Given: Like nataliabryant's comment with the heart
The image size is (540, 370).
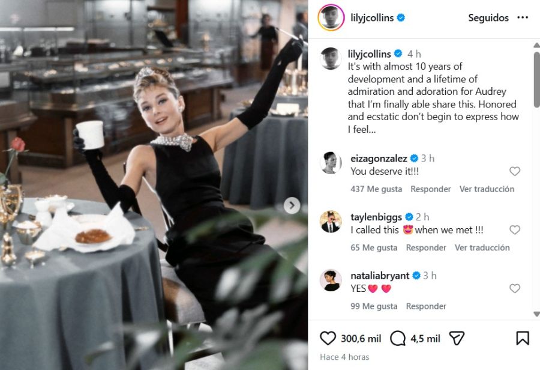Looking at the screenshot, I should click(514, 289).
